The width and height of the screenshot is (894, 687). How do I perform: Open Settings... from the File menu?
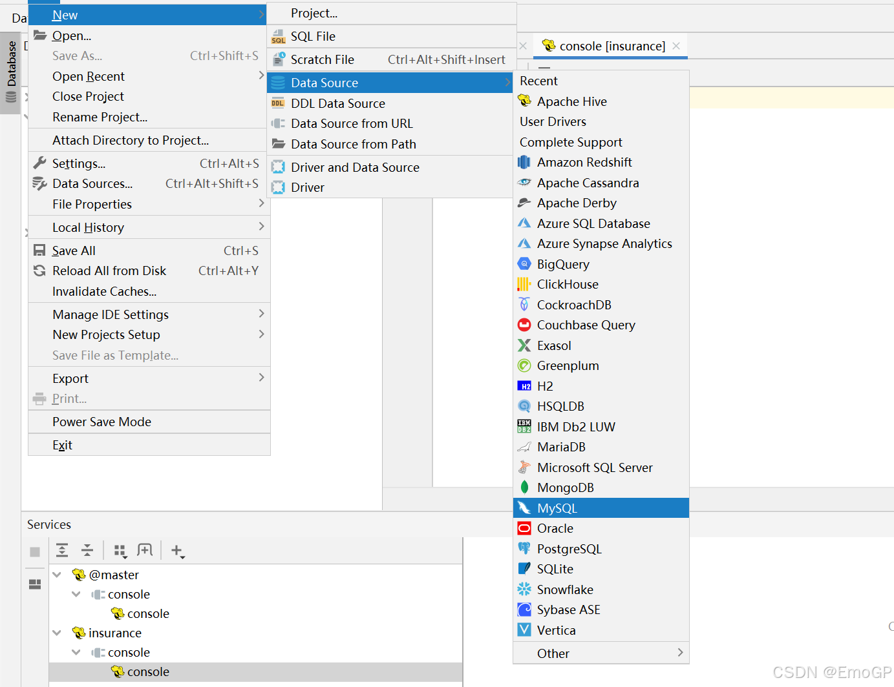149,163
